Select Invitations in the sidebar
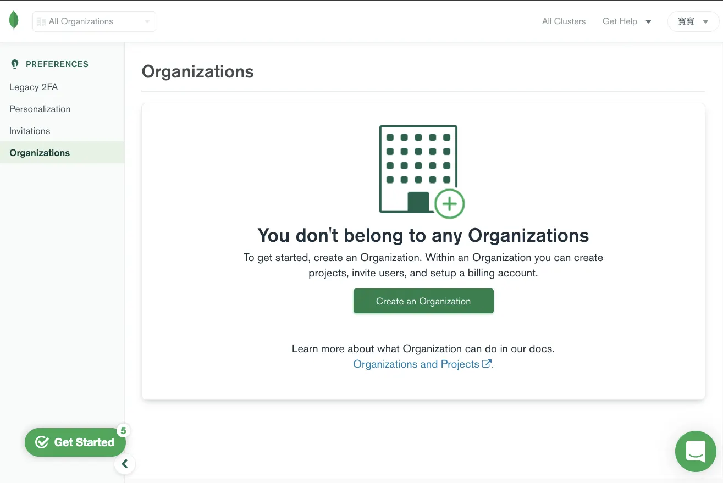723x483 pixels. pos(30,131)
